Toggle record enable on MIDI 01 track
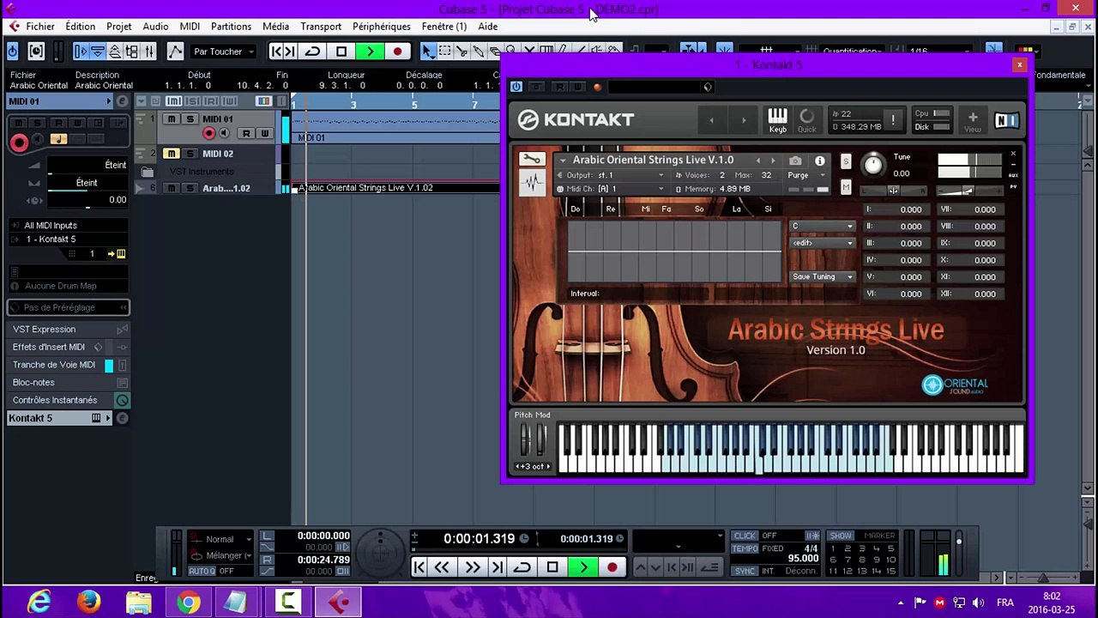The width and height of the screenshot is (1098, 618). click(x=208, y=133)
